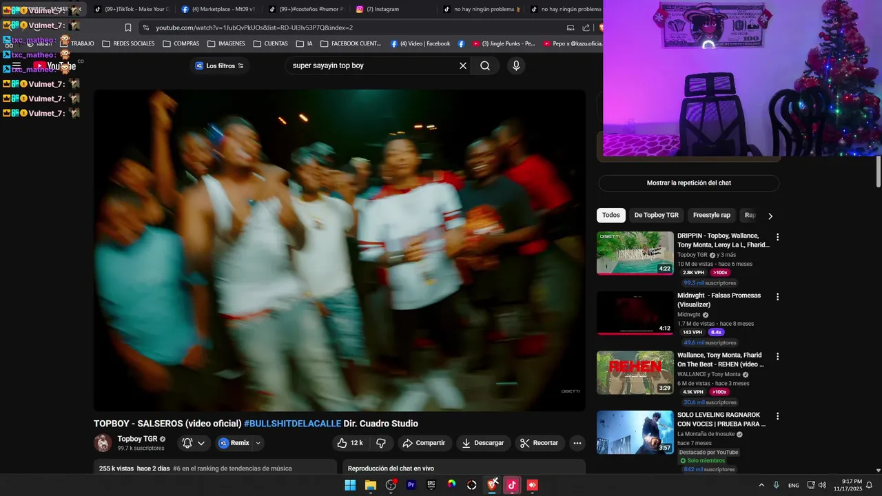Viewport: 882px width, 496px height.
Task: Open options menu for Falsas Promesas video
Action: click(777, 297)
